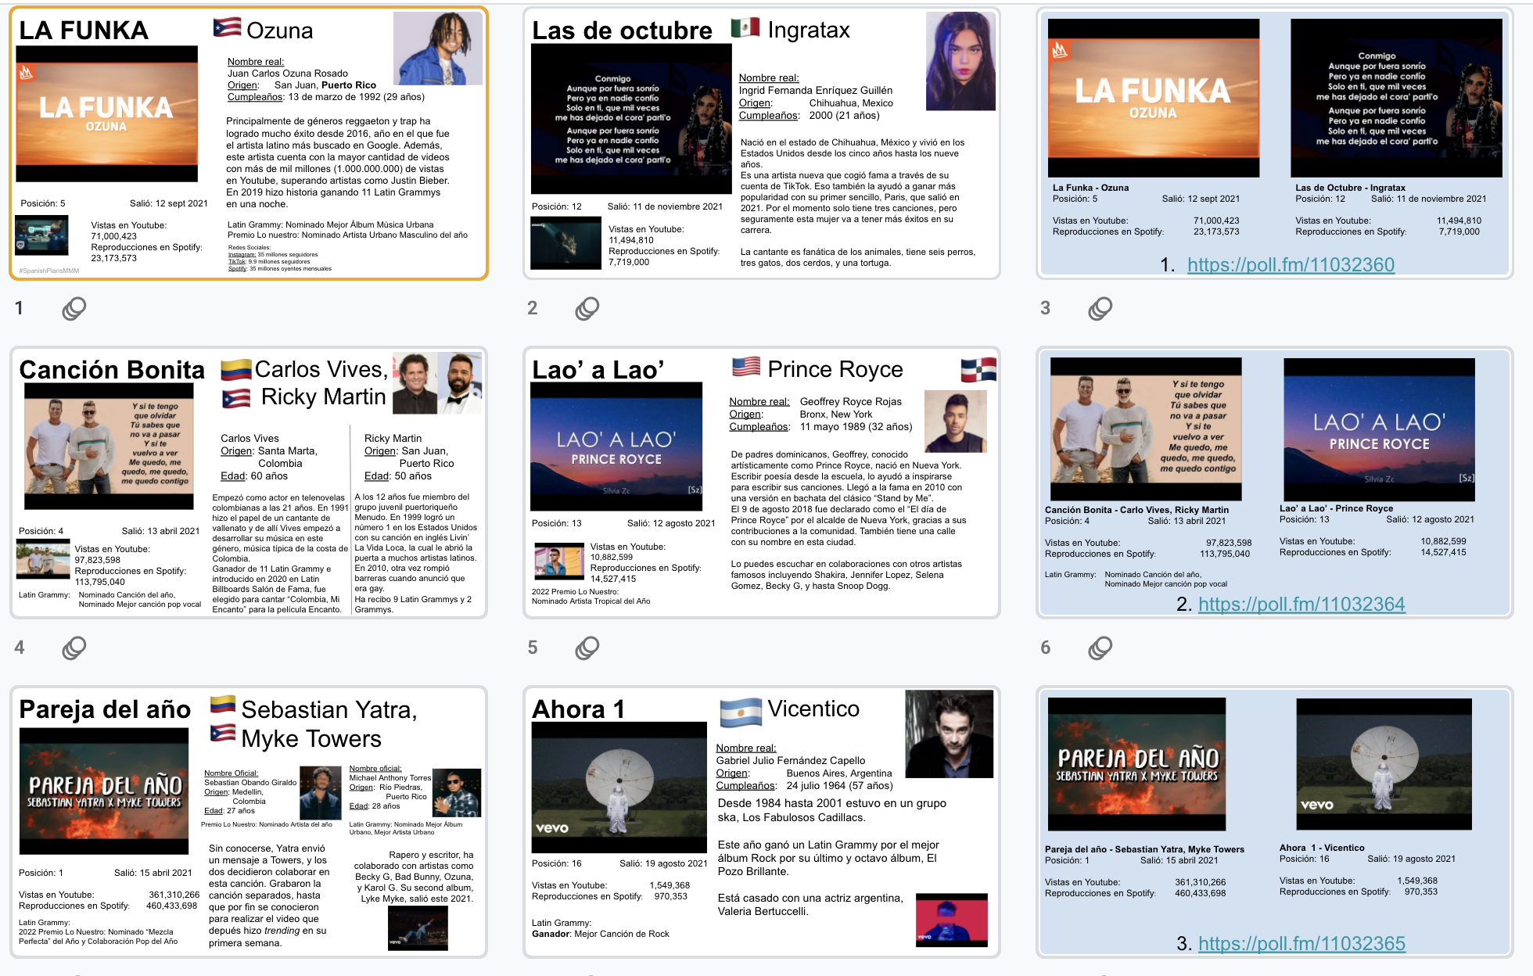Click the link icon under slide 2
Screen dimensions: 1533x976
[587, 309]
